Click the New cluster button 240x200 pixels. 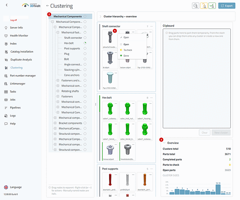click(221, 132)
